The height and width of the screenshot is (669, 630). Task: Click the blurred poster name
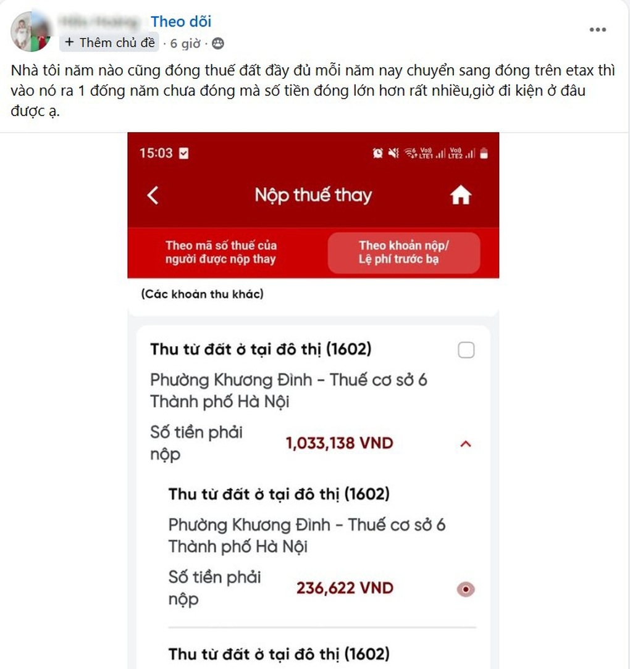tap(99, 22)
